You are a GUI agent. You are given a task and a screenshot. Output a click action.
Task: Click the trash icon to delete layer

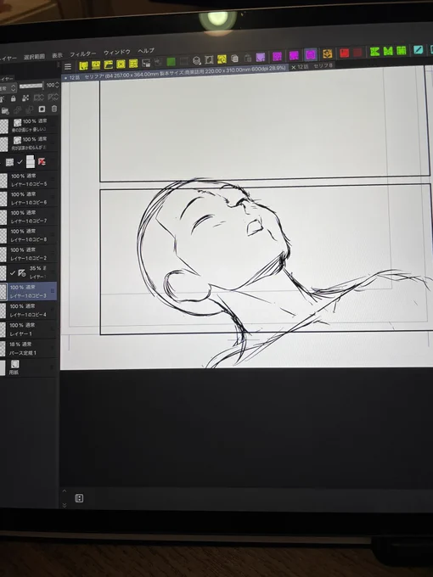tap(54, 109)
